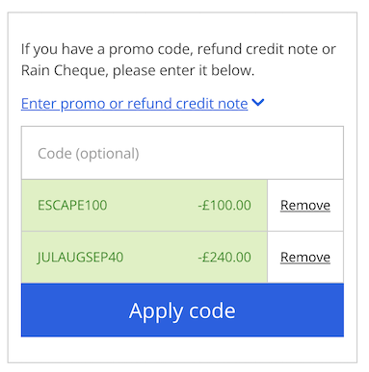Click the Apply code button
Image resolution: width=369 pixels, height=372 pixels.
click(x=182, y=310)
